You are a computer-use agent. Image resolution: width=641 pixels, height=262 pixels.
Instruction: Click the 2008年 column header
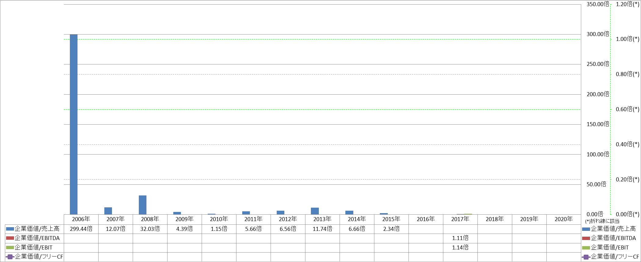[150, 219]
